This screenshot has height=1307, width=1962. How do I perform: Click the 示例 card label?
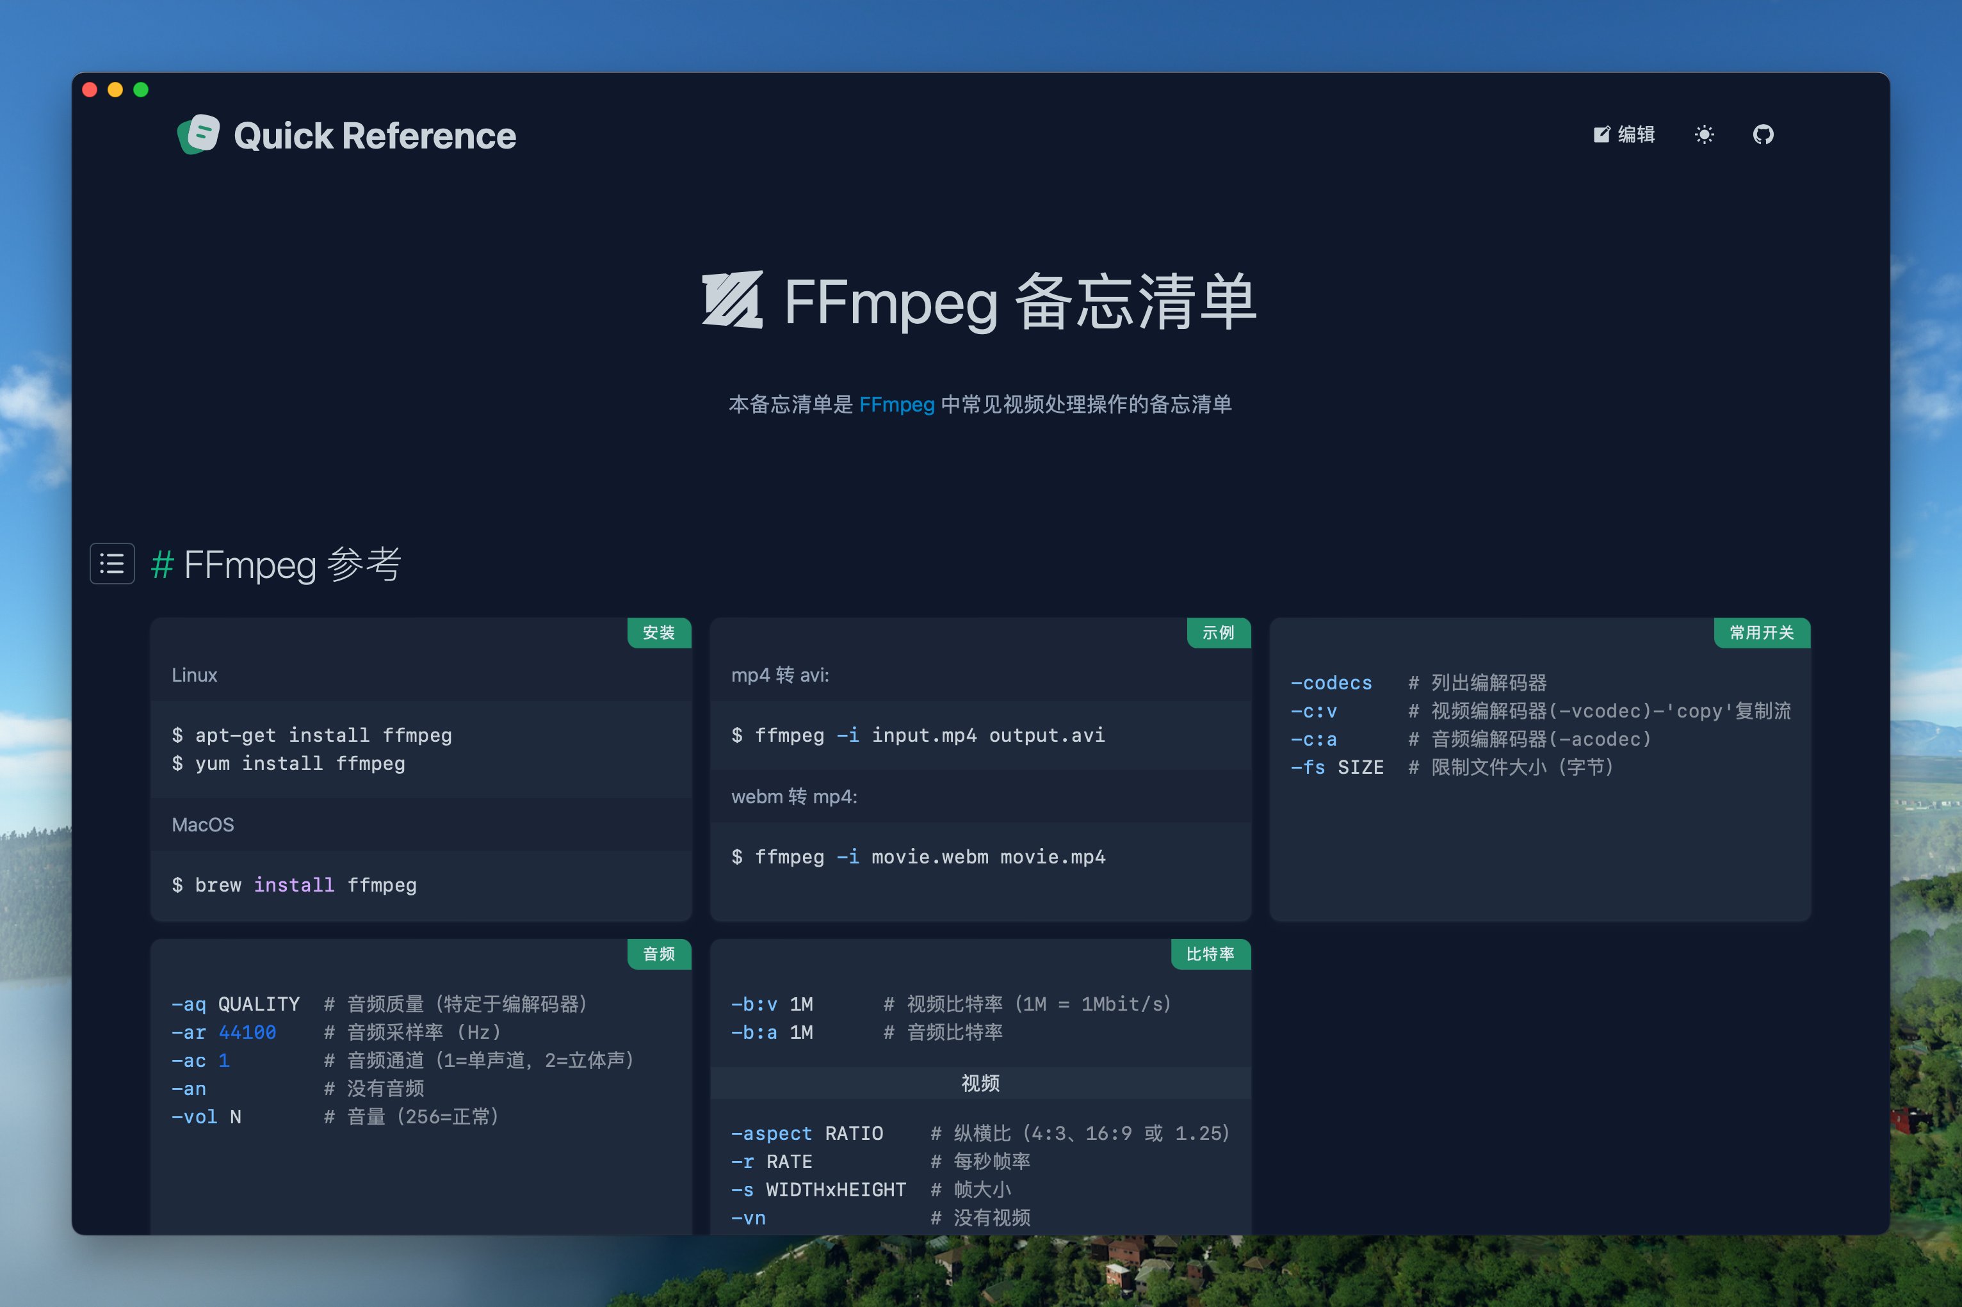1218,632
